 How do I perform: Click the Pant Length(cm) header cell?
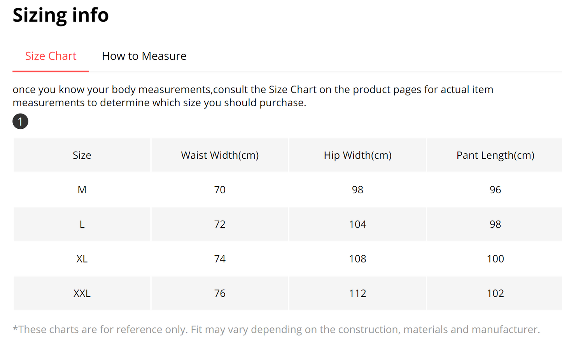[495, 155]
